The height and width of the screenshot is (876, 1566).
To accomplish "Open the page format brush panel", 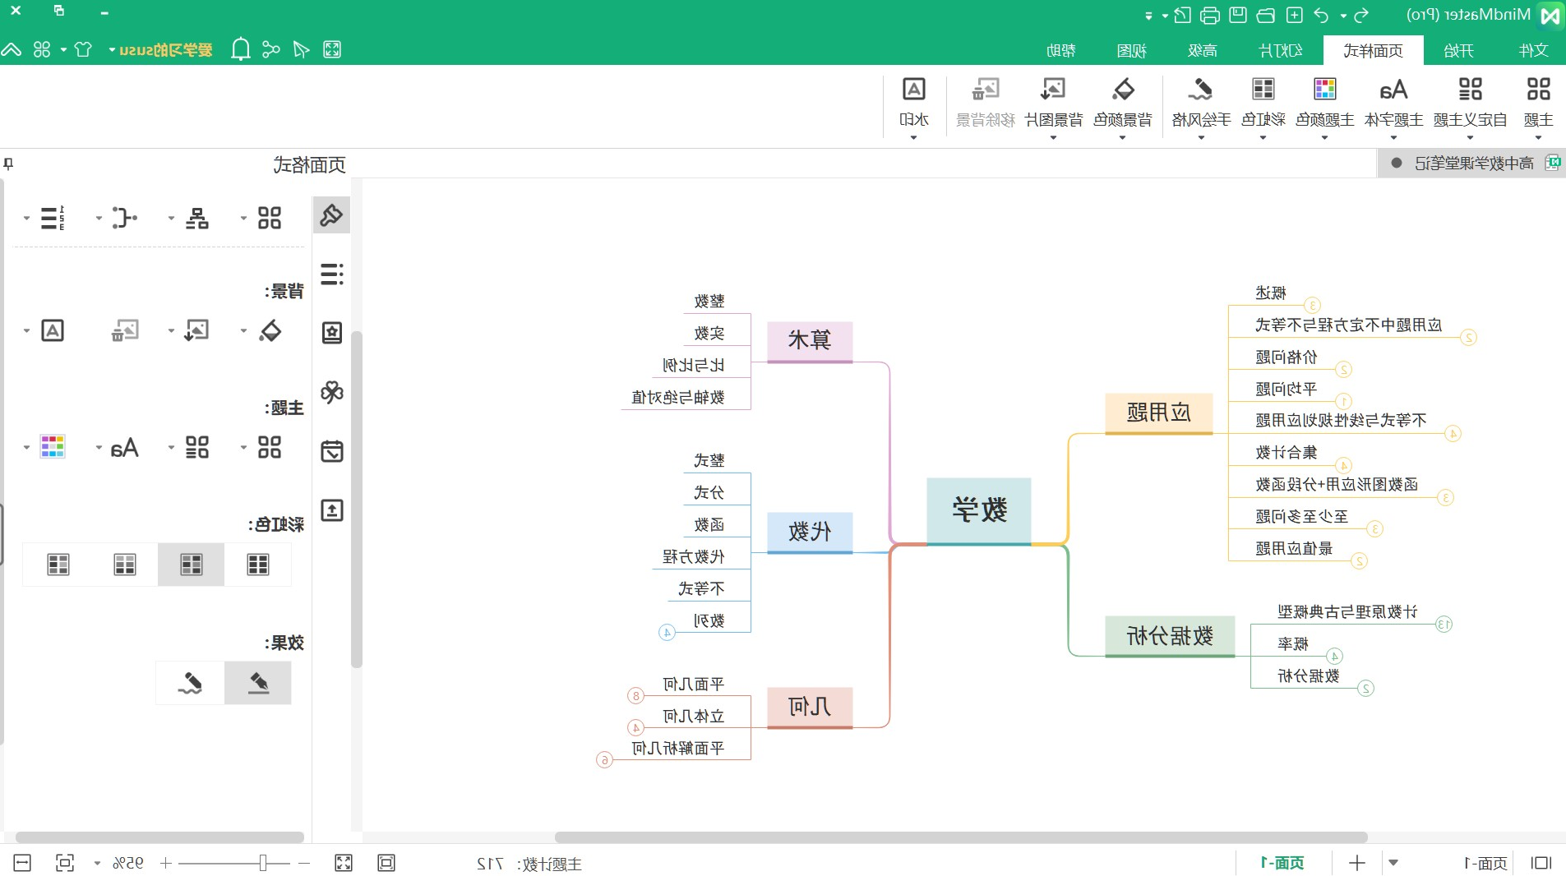I will [x=331, y=215].
